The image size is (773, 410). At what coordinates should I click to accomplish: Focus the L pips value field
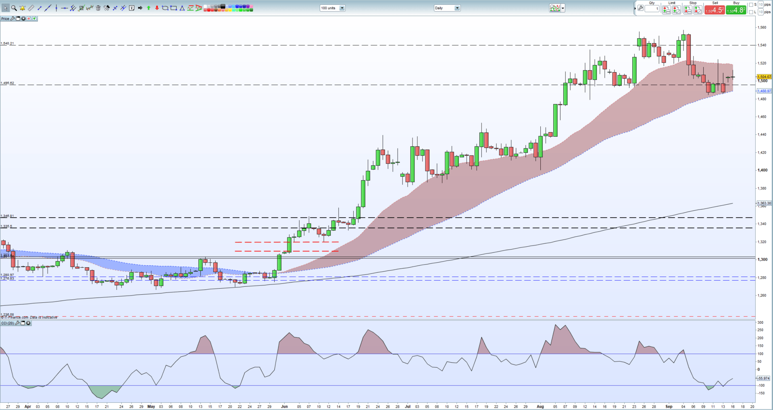(x=760, y=12)
